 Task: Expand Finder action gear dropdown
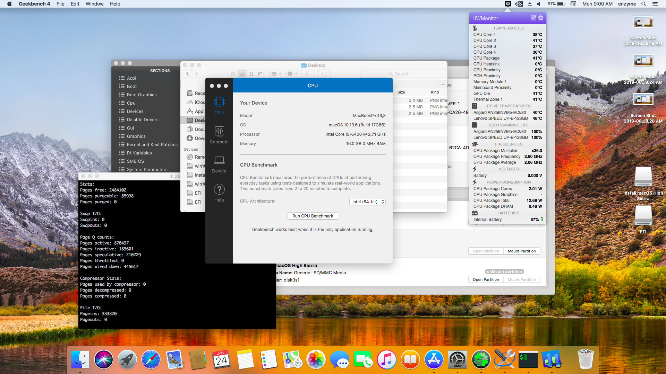[x=292, y=74]
